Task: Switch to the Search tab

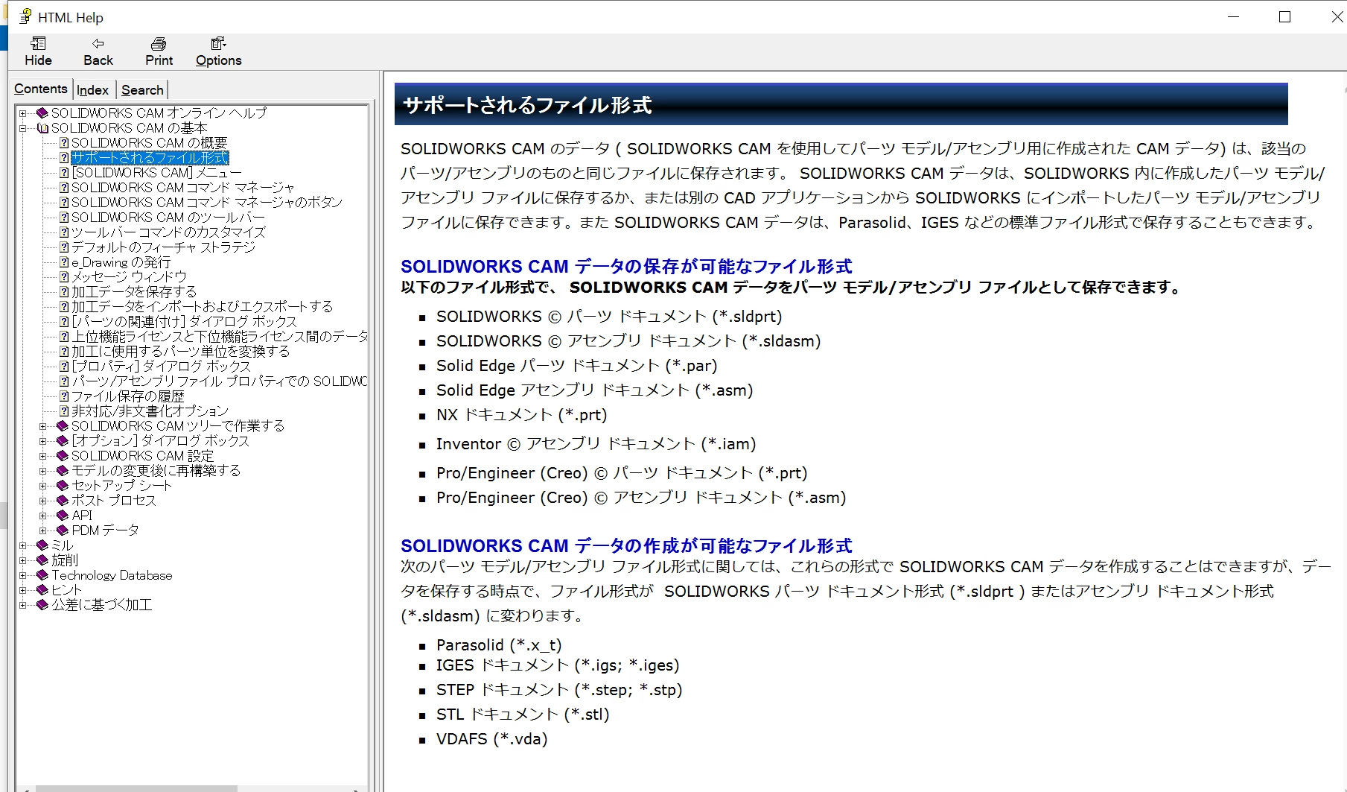Action: (142, 90)
